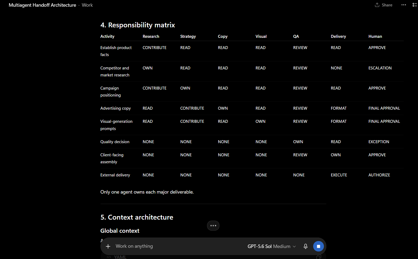Select the 'QA' column header
Image resolution: width=418 pixels, height=259 pixels.
(x=296, y=36)
